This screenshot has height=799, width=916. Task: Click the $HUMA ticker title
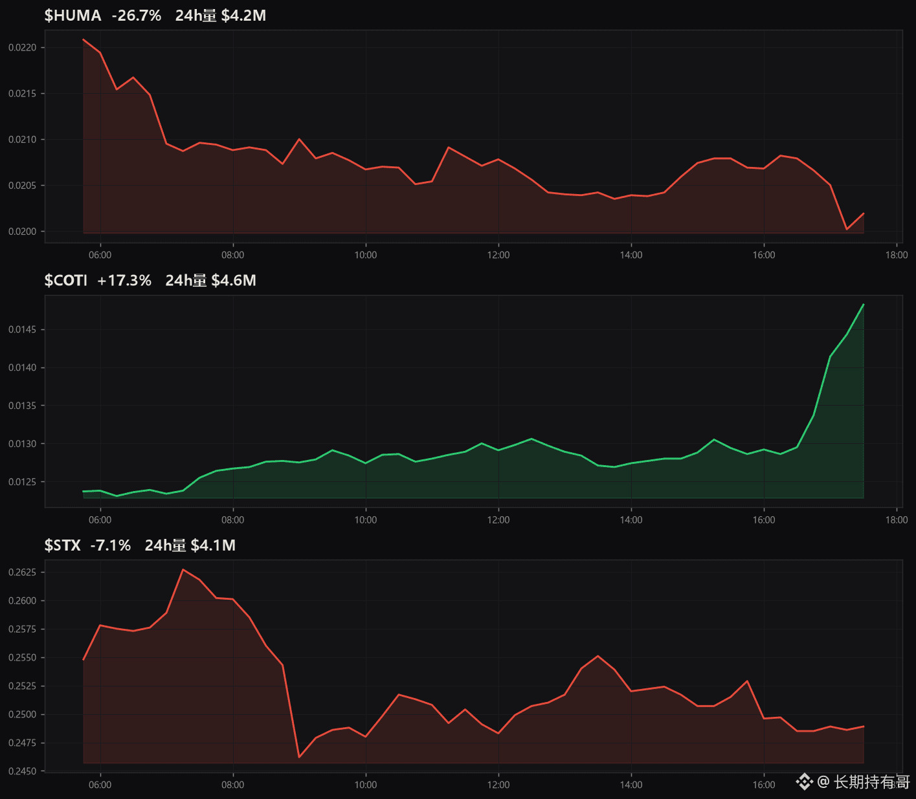coord(73,16)
